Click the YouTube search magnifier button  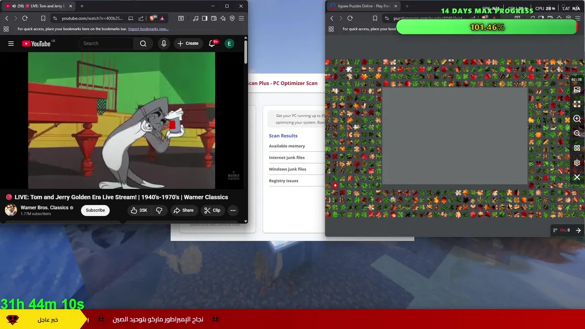click(x=143, y=43)
